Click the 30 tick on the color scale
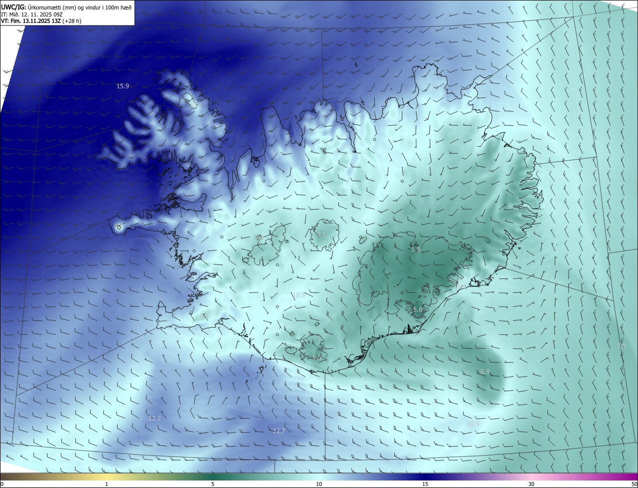Screen dimensions: 638x488 (531, 484)
